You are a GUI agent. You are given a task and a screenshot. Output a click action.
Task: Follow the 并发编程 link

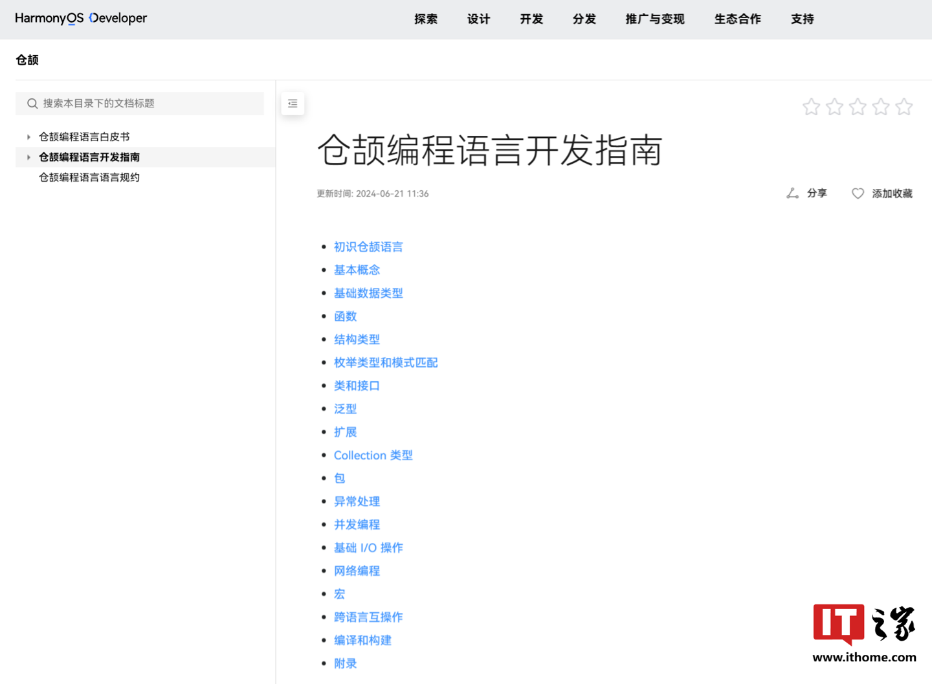(357, 524)
